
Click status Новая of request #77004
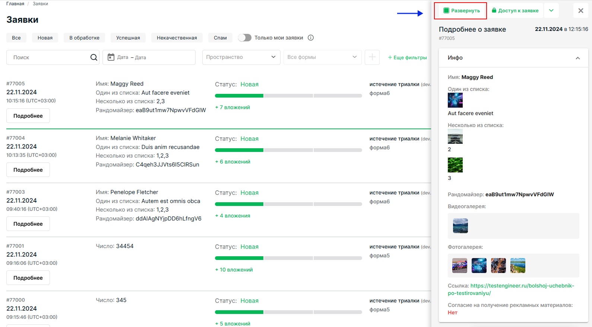[249, 139]
